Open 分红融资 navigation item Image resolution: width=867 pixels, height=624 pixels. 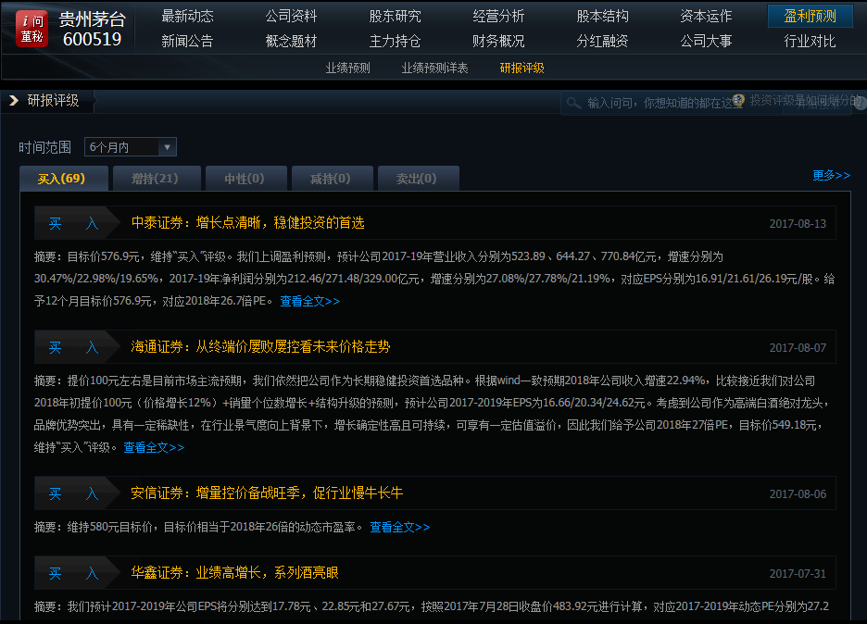tap(602, 41)
